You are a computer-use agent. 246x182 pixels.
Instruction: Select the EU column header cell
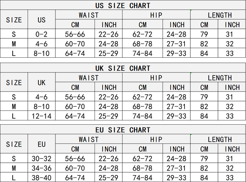(x=42, y=144)
